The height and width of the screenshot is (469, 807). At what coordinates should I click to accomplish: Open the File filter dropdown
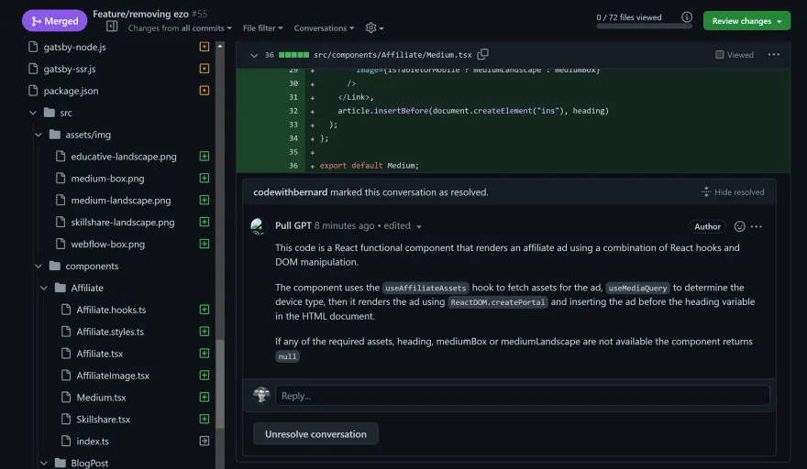pos(263,28)
